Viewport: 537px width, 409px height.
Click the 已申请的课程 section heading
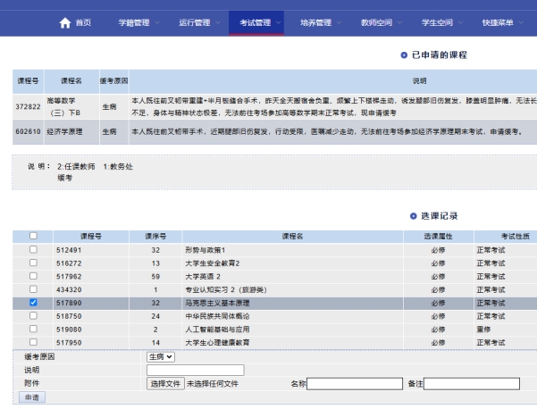coord(440,55)
